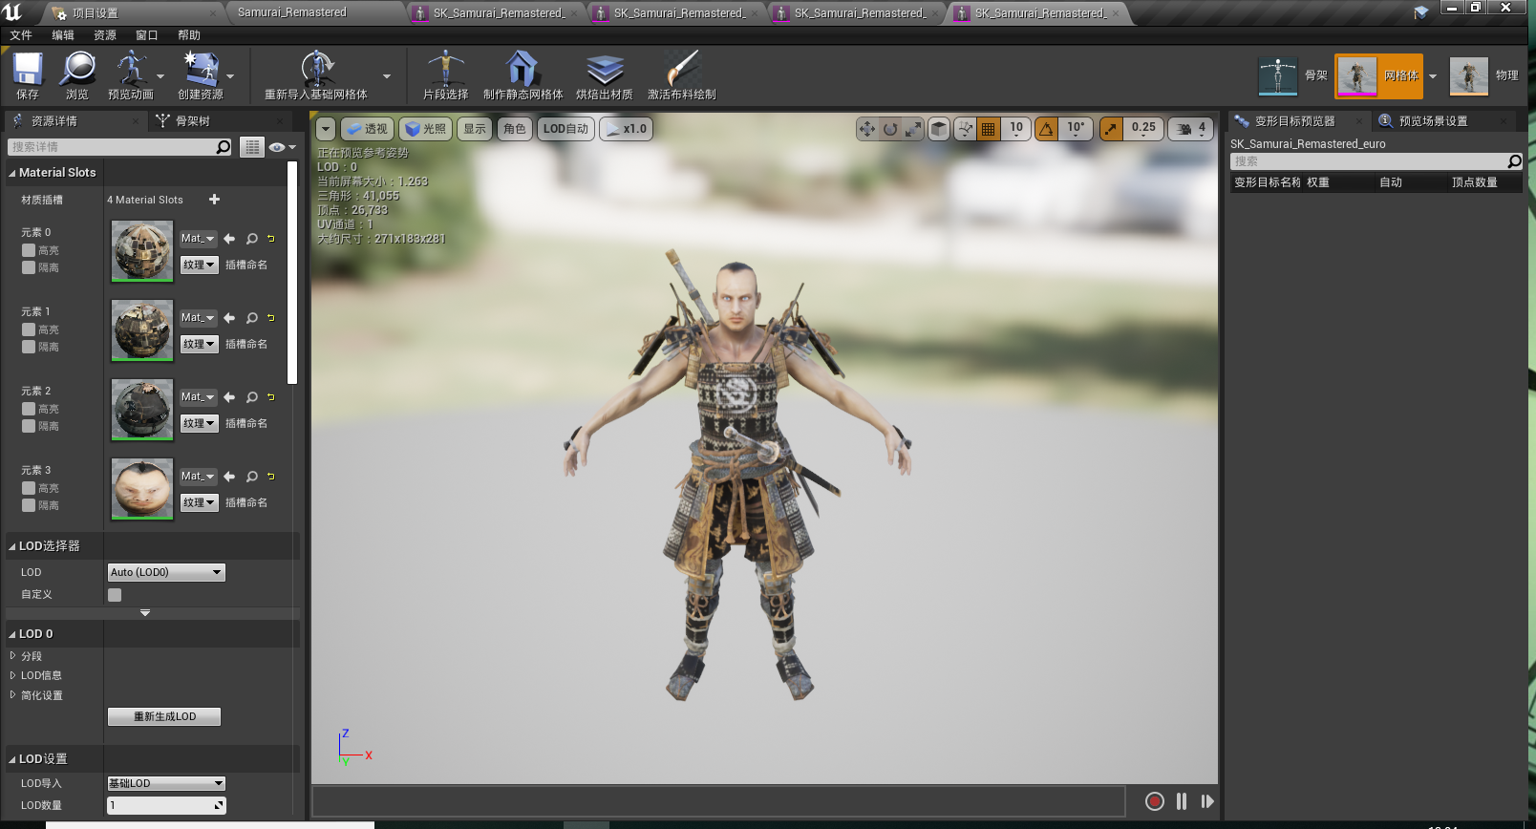Screen dimensions: 1536x829
Task: Click the Element 3 face material thumbnail
Action: [142, 488]
